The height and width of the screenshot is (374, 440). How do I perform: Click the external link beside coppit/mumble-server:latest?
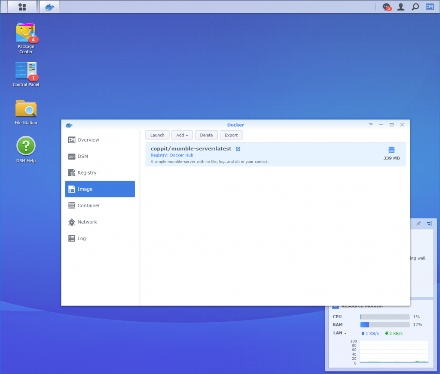pyautogui.click(x=238, y=148)
